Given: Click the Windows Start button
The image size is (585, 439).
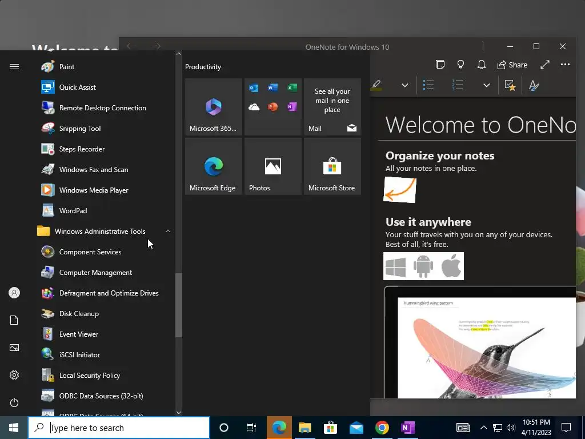Looking at the screenshot, I should pos(14,428).
